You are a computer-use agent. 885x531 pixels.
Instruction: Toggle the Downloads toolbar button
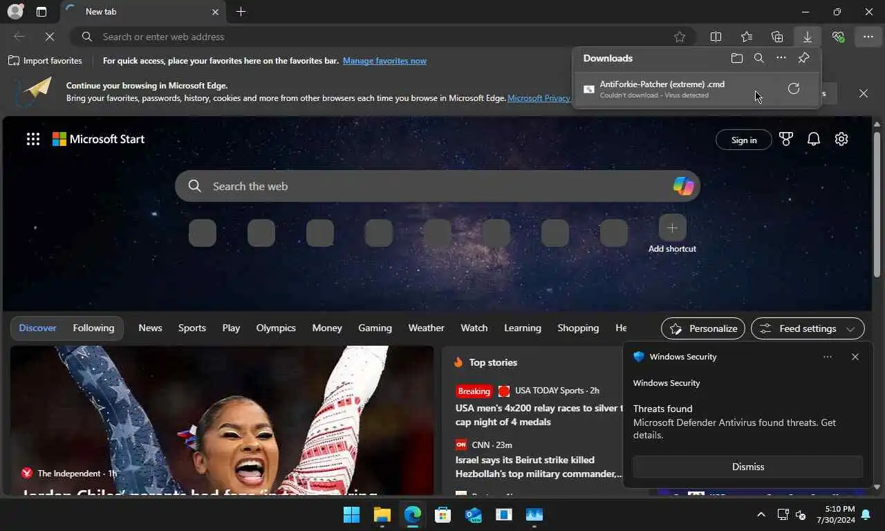coord(807,37)
